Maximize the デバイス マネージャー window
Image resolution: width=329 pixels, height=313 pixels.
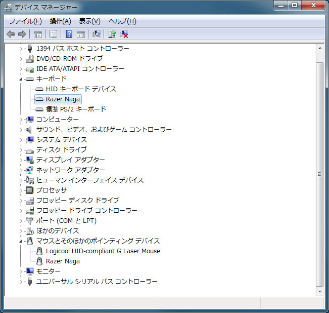295,5
